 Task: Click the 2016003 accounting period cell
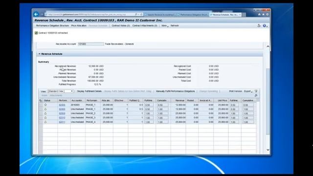pyautogui.click(x=77, y=105)
